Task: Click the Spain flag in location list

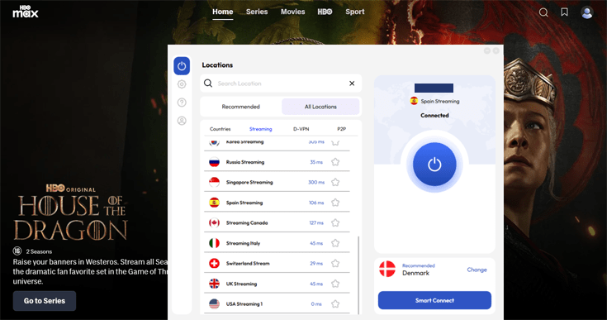Action: click(214, 203)
